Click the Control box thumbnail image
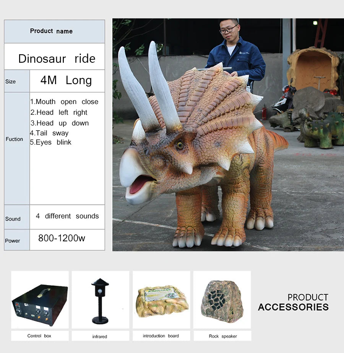344x353 pixels. (40, 299)
